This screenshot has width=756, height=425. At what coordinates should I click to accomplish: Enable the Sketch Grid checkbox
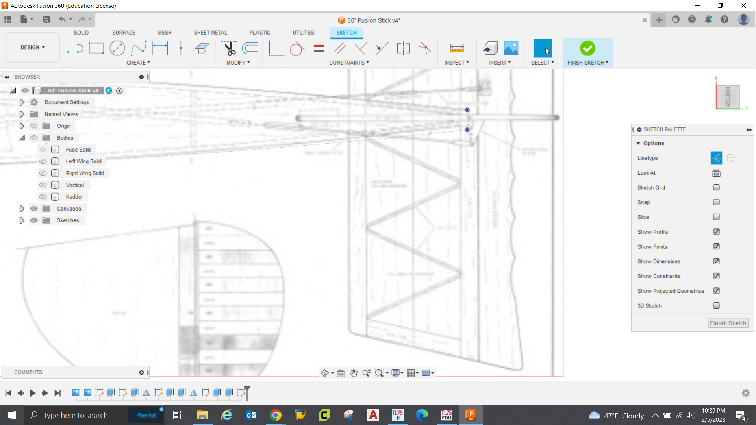pyautogui.click(x=716, y=188)
